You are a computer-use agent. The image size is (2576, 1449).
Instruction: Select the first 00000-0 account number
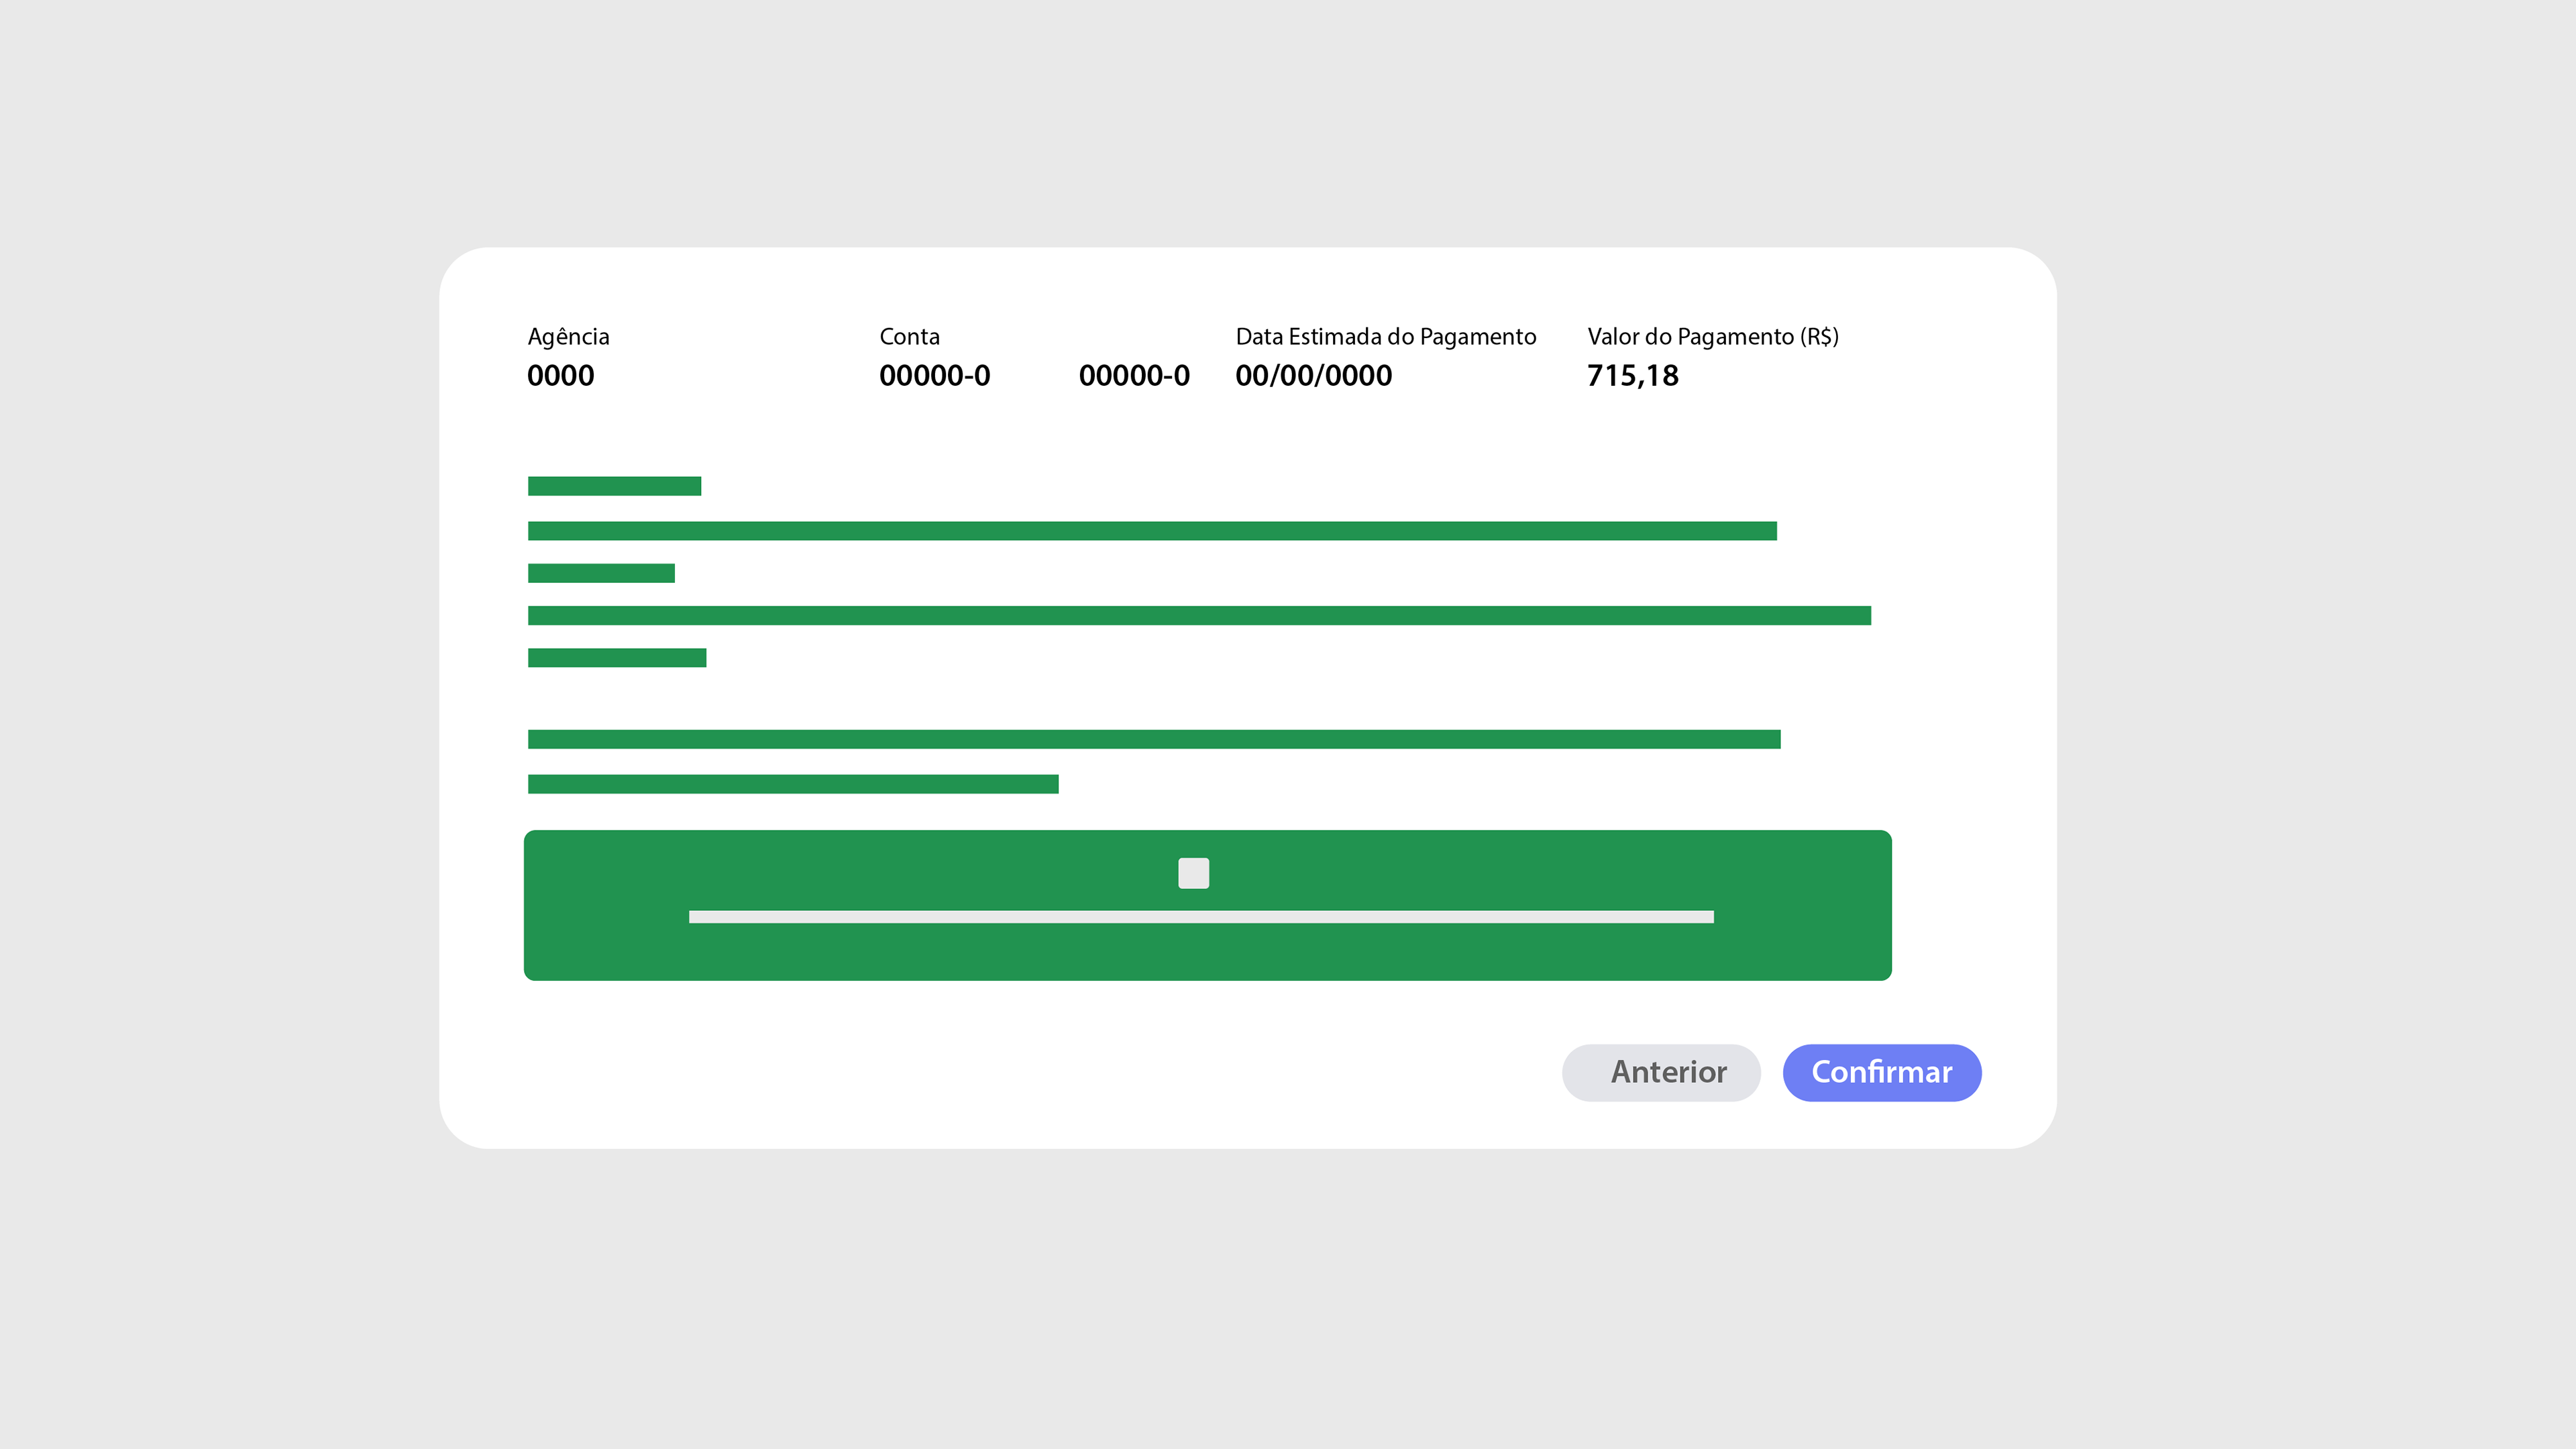(x=934, y=376)
